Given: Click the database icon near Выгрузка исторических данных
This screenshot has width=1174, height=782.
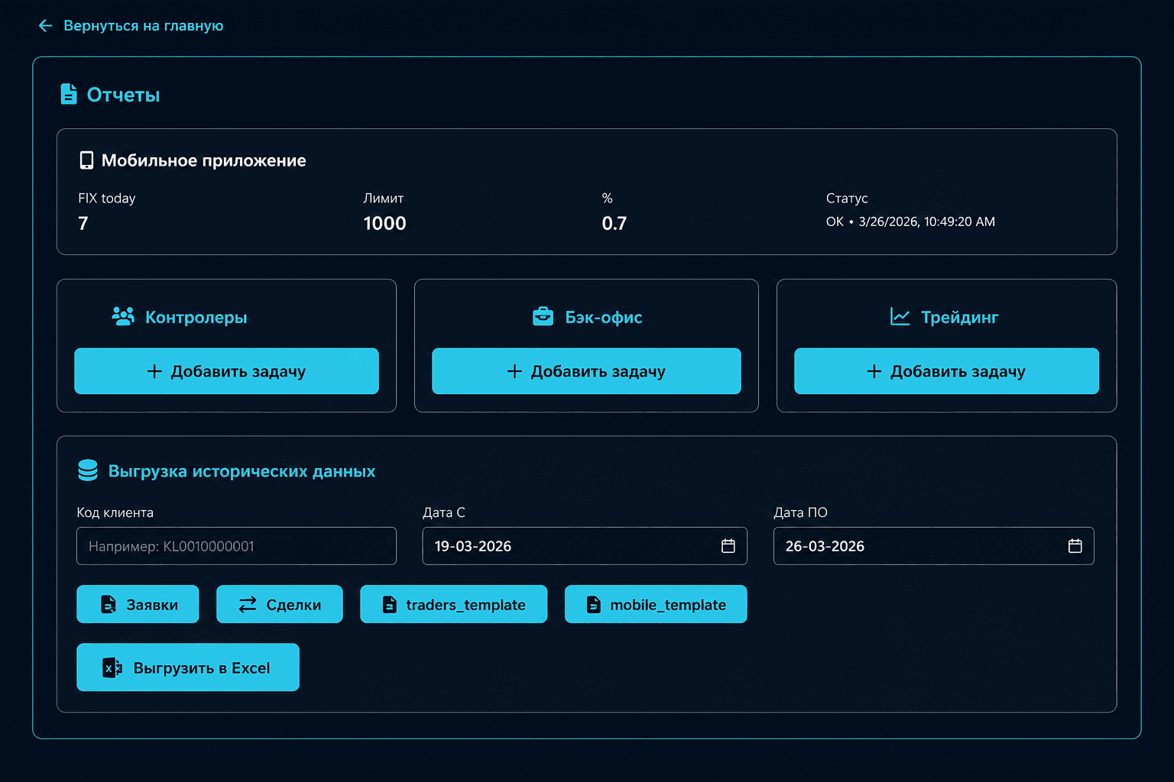Looking at the screenshot, I should pos(88,470).
